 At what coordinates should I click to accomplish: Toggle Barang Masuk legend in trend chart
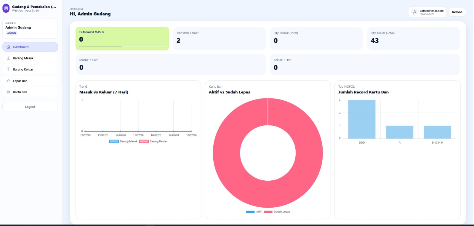(124, 142)
